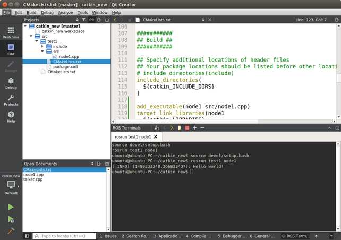Image resolution: width=341 pixels, height=240 pixels.
Task: Open the Build menu
Action: (x=31, y=12)
